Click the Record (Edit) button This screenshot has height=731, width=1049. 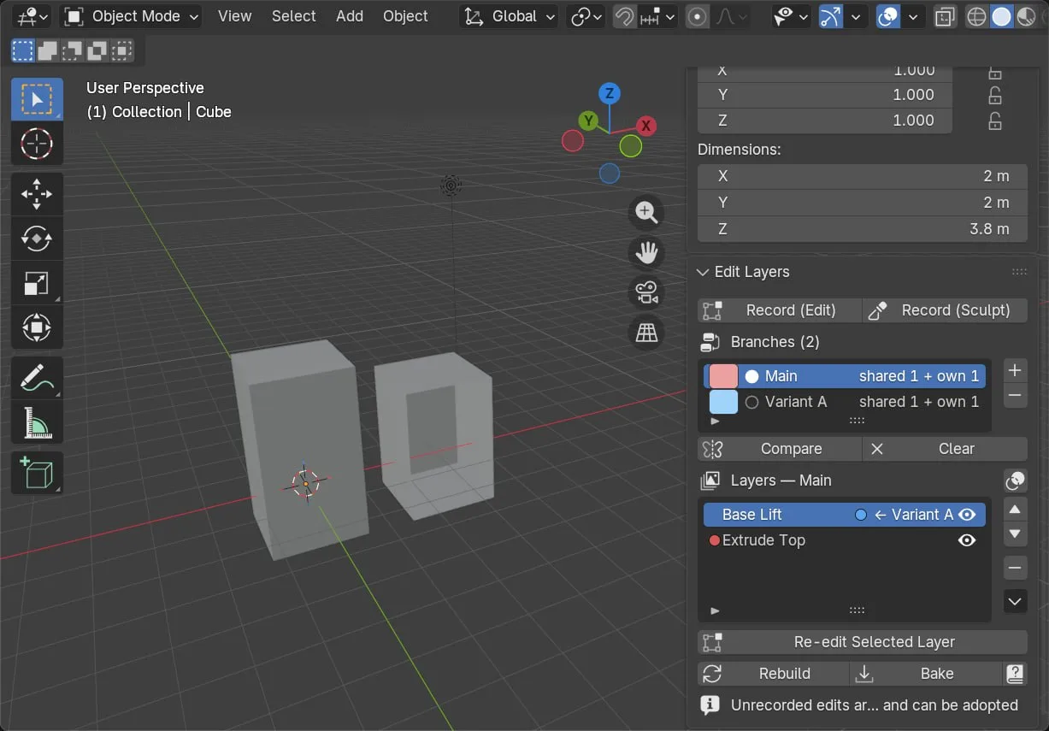[780, 310]
